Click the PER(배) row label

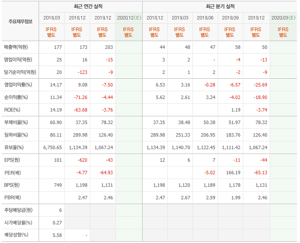pos(13,173)
